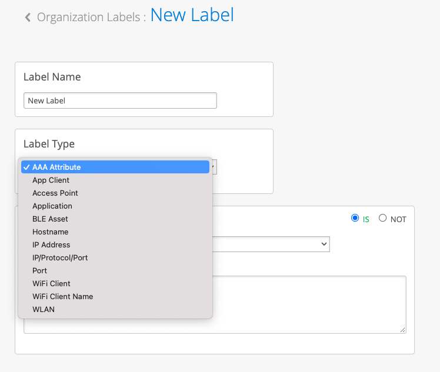
Task: Select BLE Asset option
Action: coord(50,219)
